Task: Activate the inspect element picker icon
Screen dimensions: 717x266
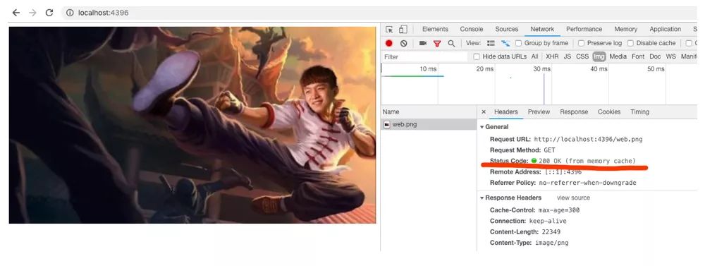Action: (x=389, y=30)
